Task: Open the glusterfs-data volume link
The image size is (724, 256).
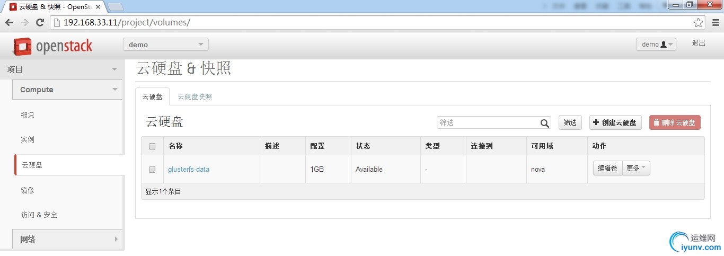Action: [x=189, y=170]
